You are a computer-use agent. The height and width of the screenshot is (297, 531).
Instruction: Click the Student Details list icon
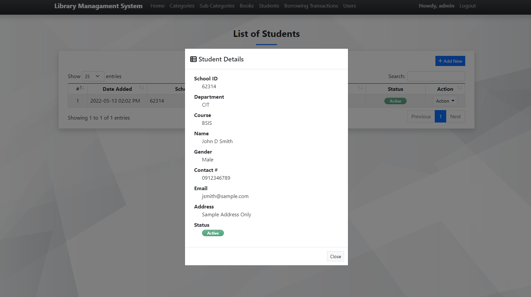[193, 59]
